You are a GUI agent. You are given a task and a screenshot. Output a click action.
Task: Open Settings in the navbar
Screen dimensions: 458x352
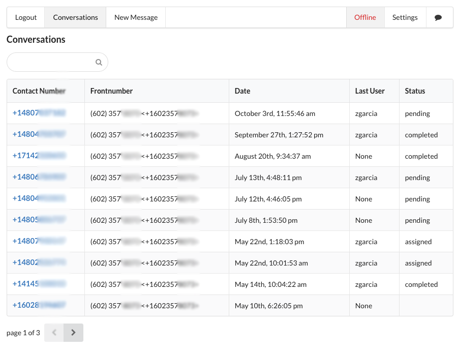pyautogui.click(x=405, y=17)
